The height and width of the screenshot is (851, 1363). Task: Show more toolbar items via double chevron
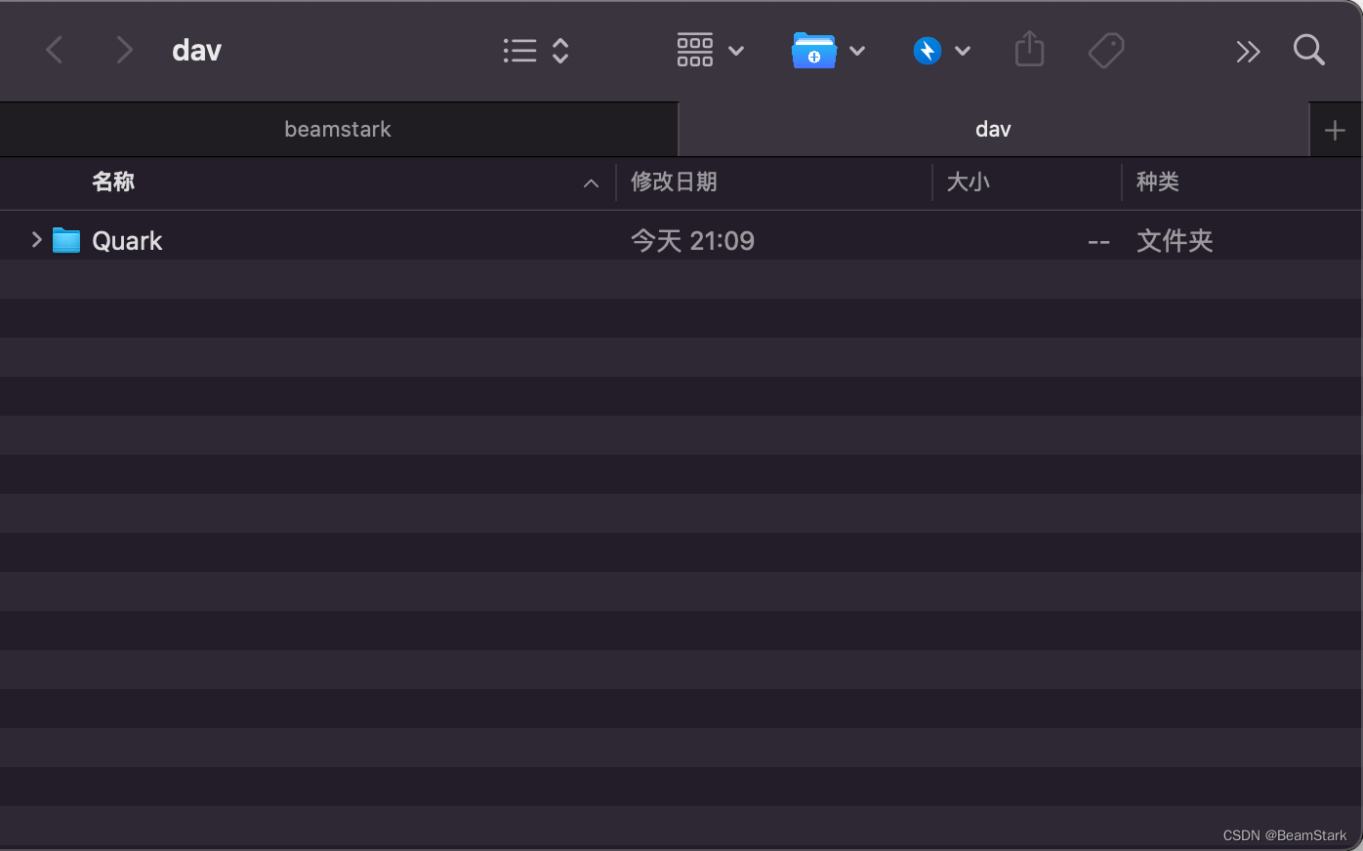tap(1248, 52)
